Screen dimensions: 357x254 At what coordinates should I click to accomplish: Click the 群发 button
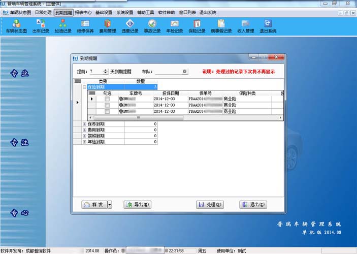coord(94,205)
